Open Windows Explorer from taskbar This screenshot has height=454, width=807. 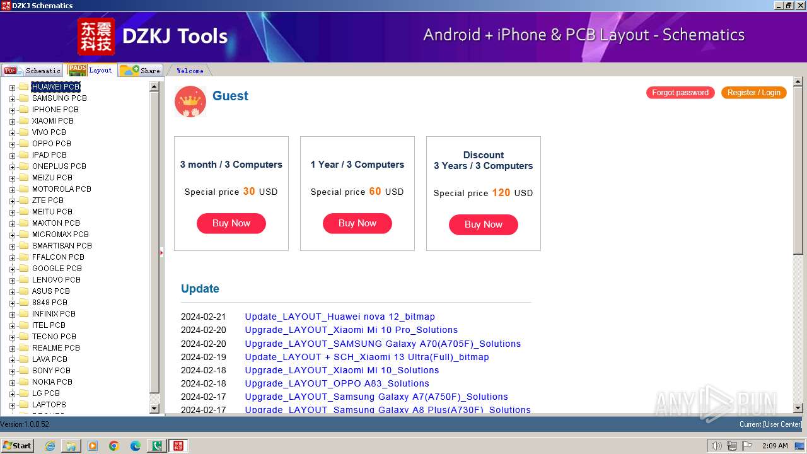(71, 446)
